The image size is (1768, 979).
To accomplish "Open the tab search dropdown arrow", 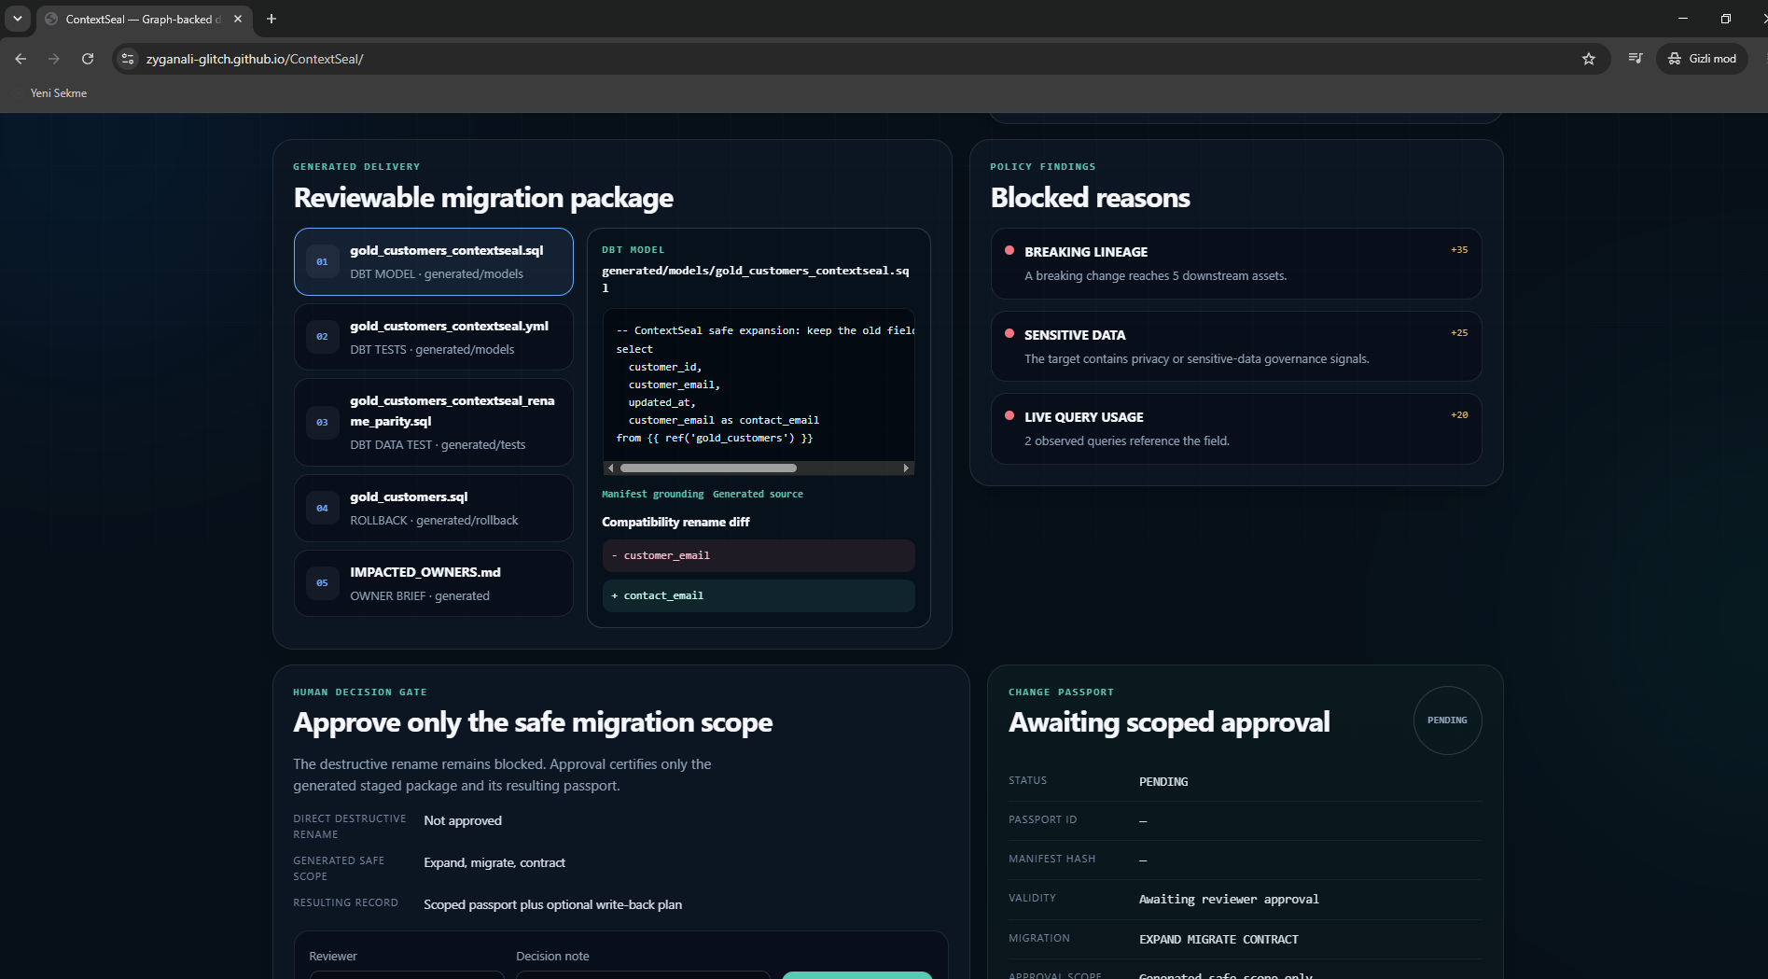I will point(17,19).
